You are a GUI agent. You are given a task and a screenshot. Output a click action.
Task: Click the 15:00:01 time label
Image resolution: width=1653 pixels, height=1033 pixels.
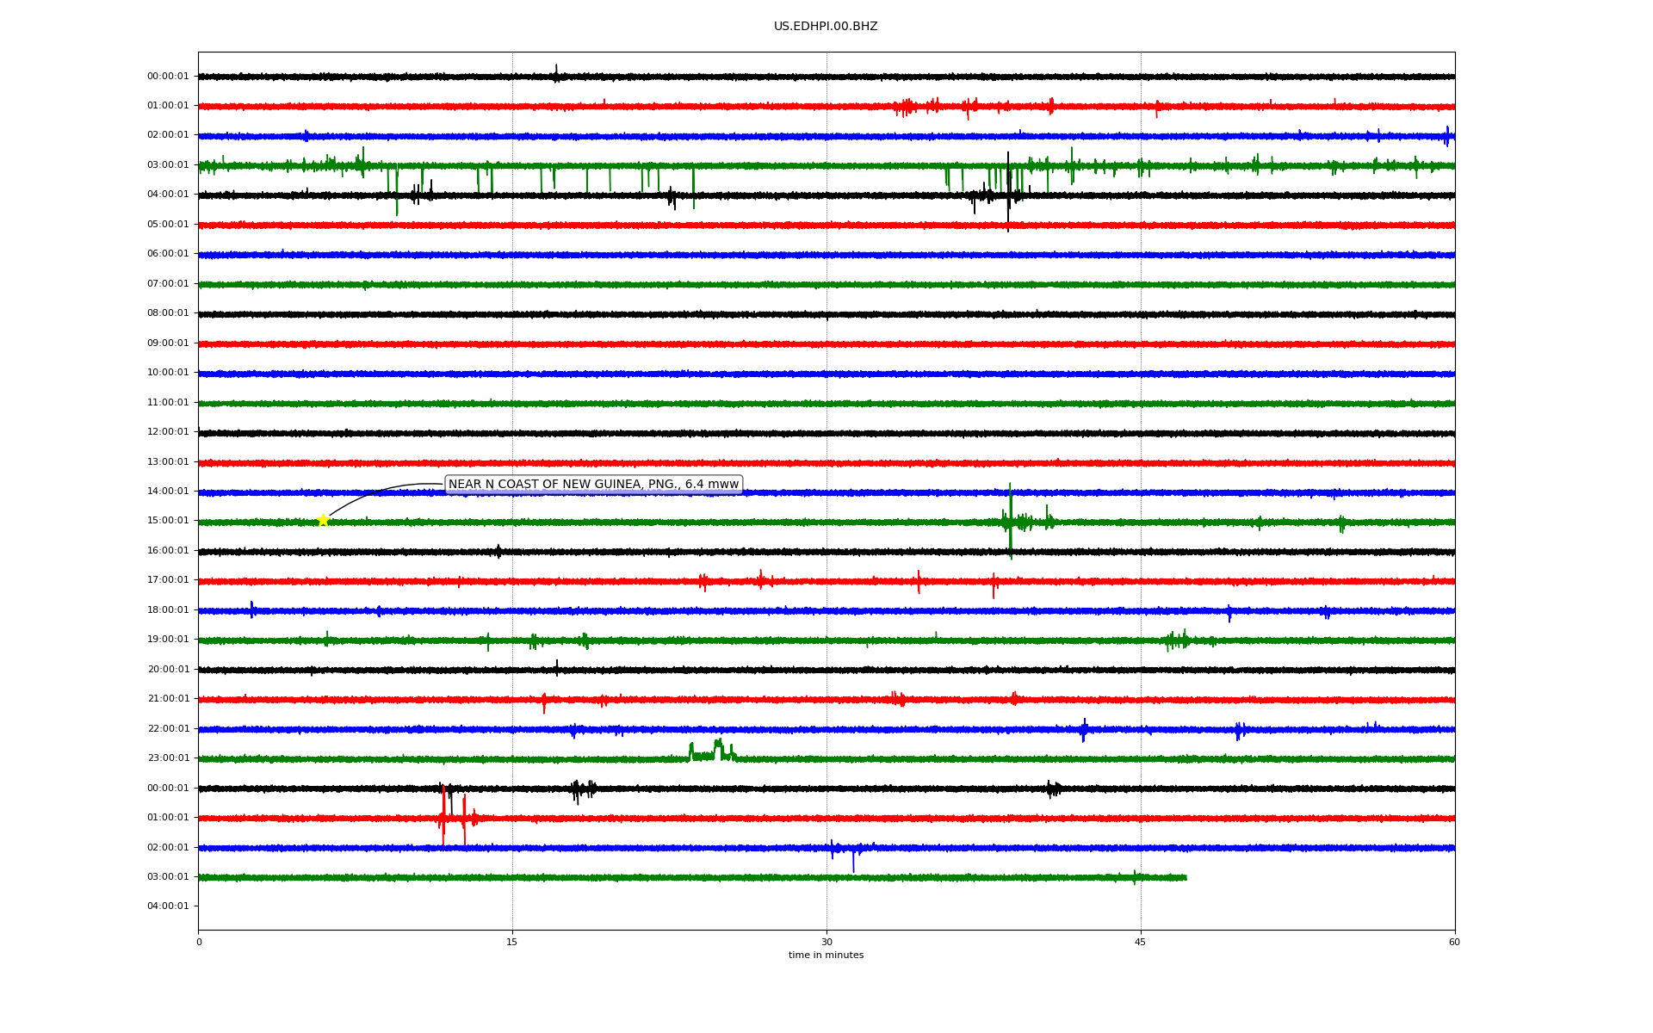coord(168,521)
